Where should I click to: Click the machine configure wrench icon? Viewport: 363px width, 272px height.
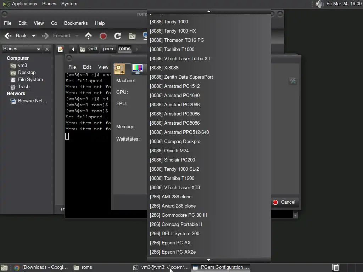pos(293,81)
